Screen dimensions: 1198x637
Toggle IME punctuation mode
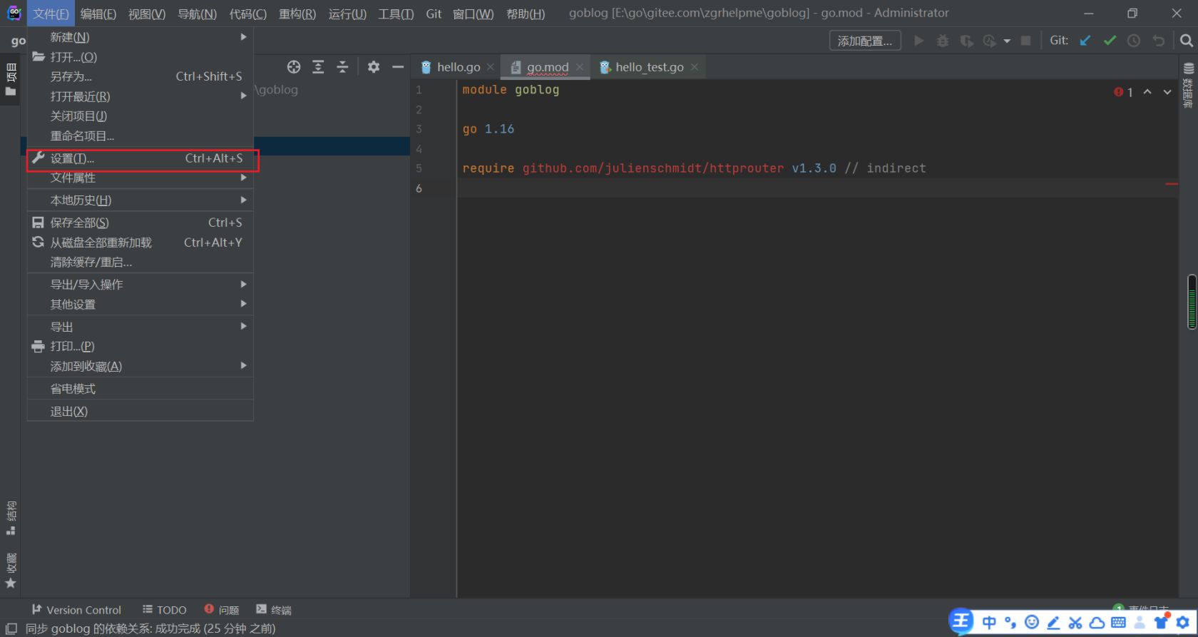tap(1010, 622)
